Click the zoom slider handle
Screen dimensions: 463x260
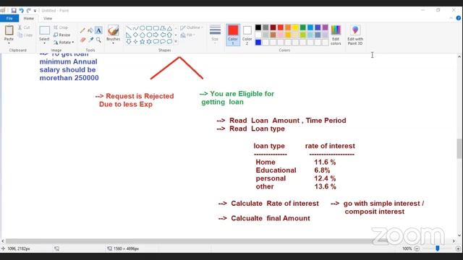pyautogui.click(x=438, y=248)
